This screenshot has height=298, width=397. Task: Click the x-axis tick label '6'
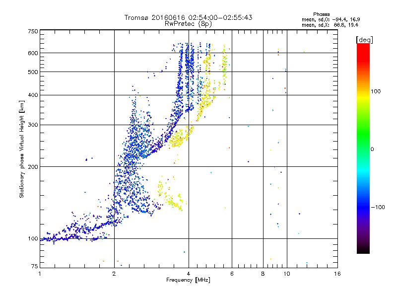pos(232,274)
